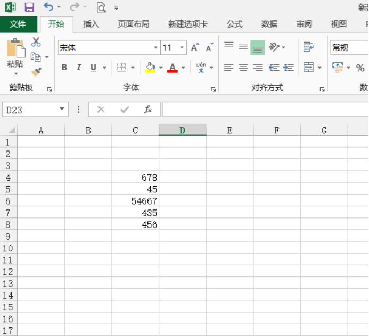Click the Wrap Text icon
The height and width of the screenshot is (336, 369).
point(308,47)
